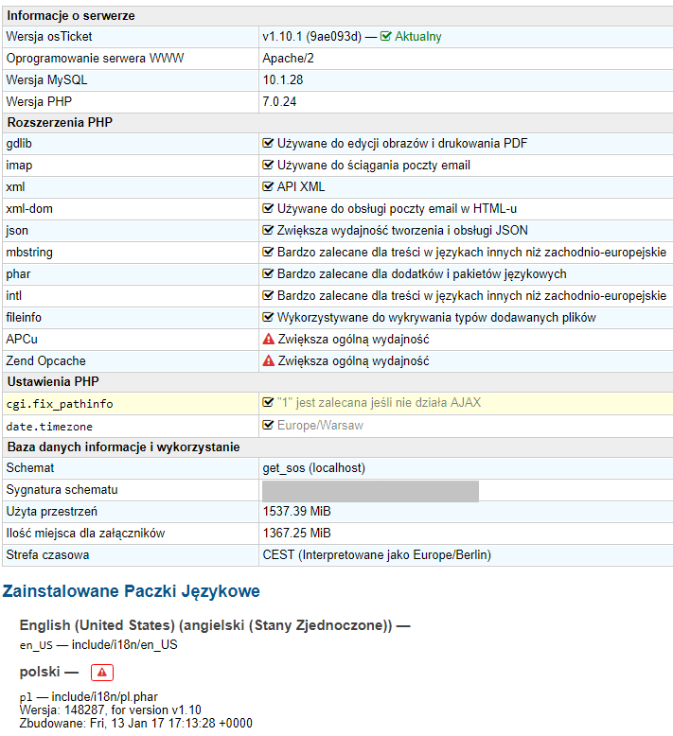This screenshot has width=673, height=736.
Task: Click the mbstring extension name
Action: (29, 252)
